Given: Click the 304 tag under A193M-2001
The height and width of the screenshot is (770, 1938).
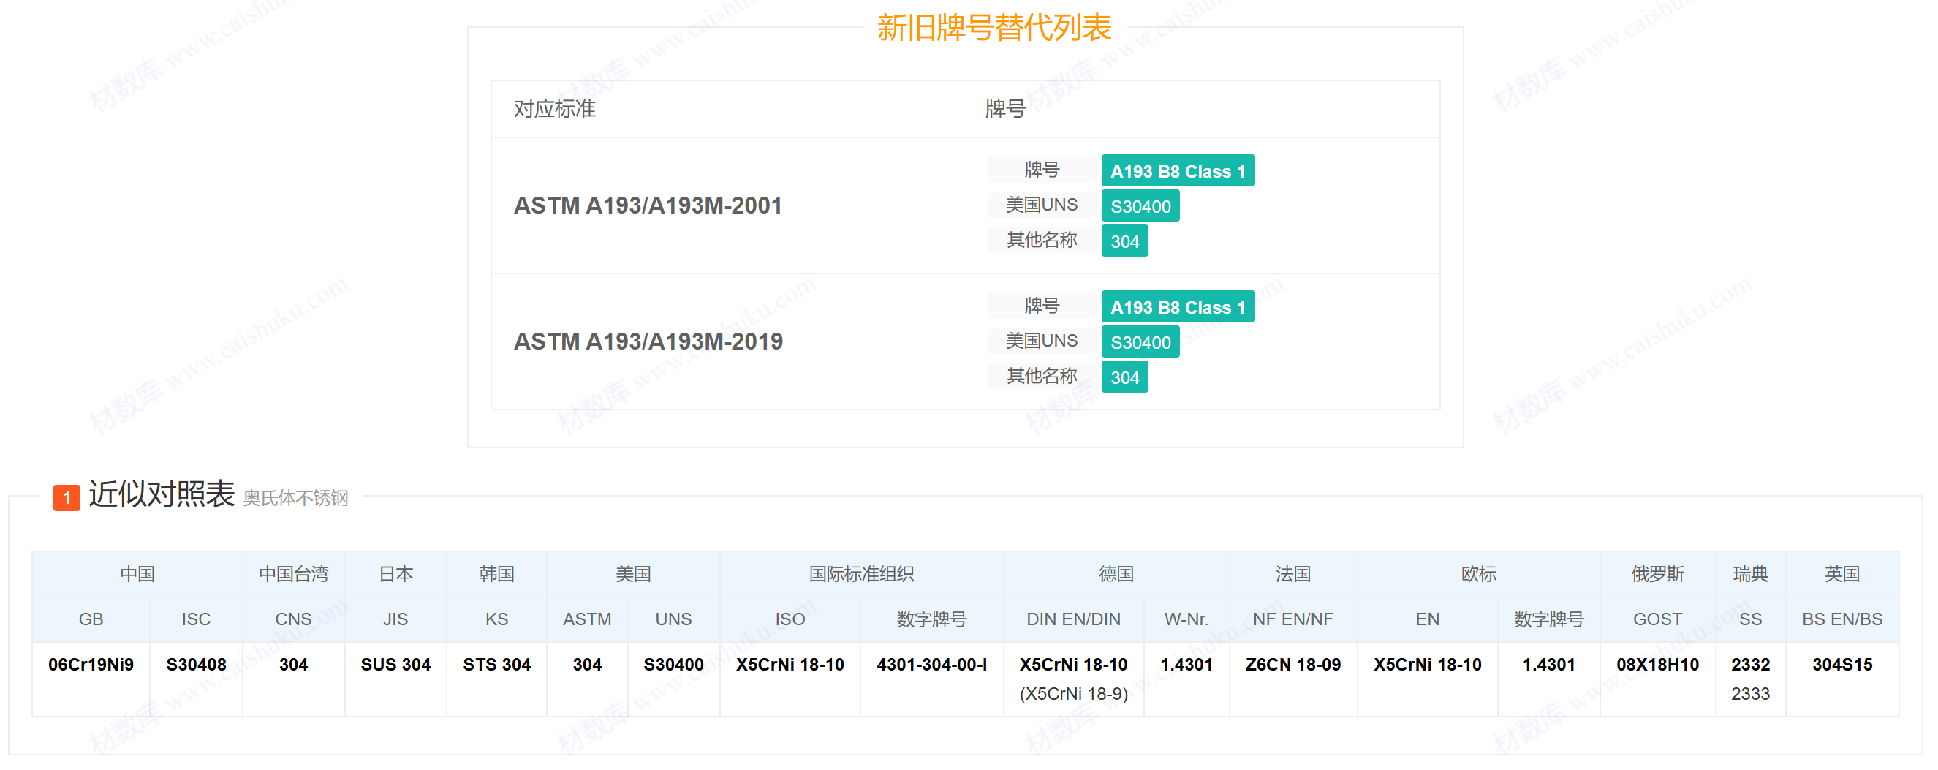Looking at the screenshot, I should coord(1124,241).
